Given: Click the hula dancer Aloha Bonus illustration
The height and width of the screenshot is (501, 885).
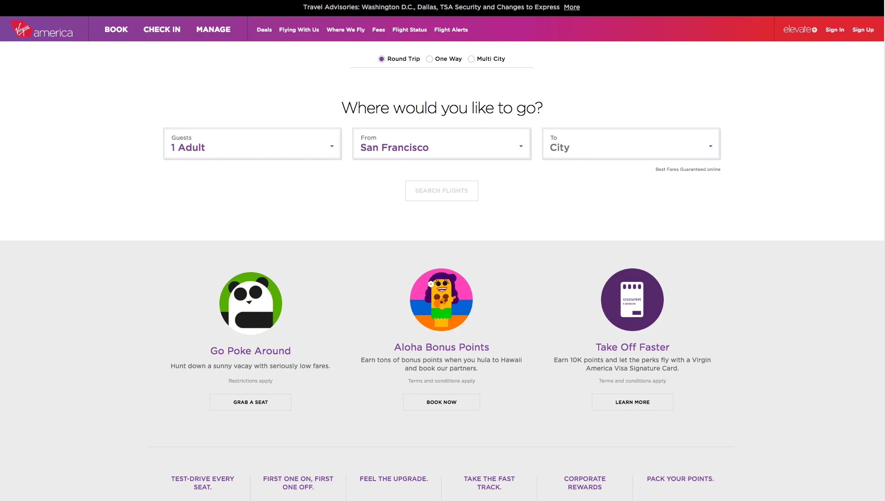Looking at the screenshot, I should [441, 299].
